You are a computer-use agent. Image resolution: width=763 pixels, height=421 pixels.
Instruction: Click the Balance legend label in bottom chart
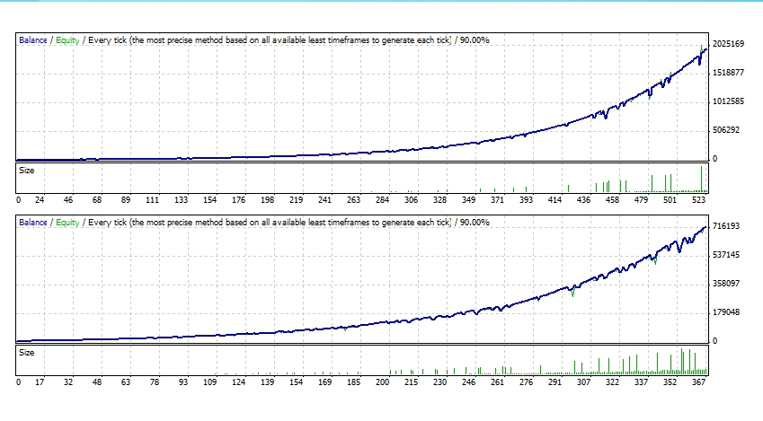click(34, 222)
